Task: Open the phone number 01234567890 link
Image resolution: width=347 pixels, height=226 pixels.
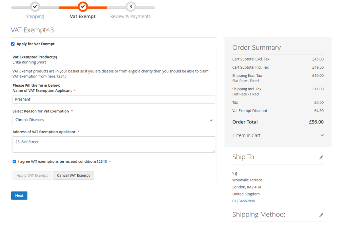Action: click(x=244, y=201)
